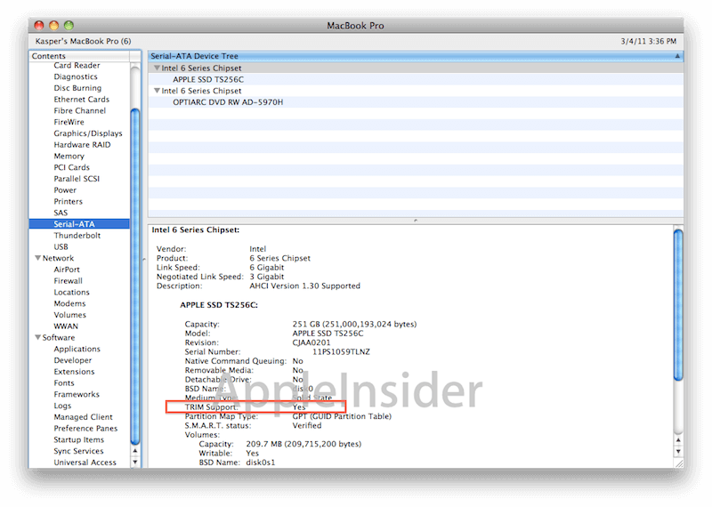Select Modems entry
Screen dimensions: 712x507
point(69,303)
